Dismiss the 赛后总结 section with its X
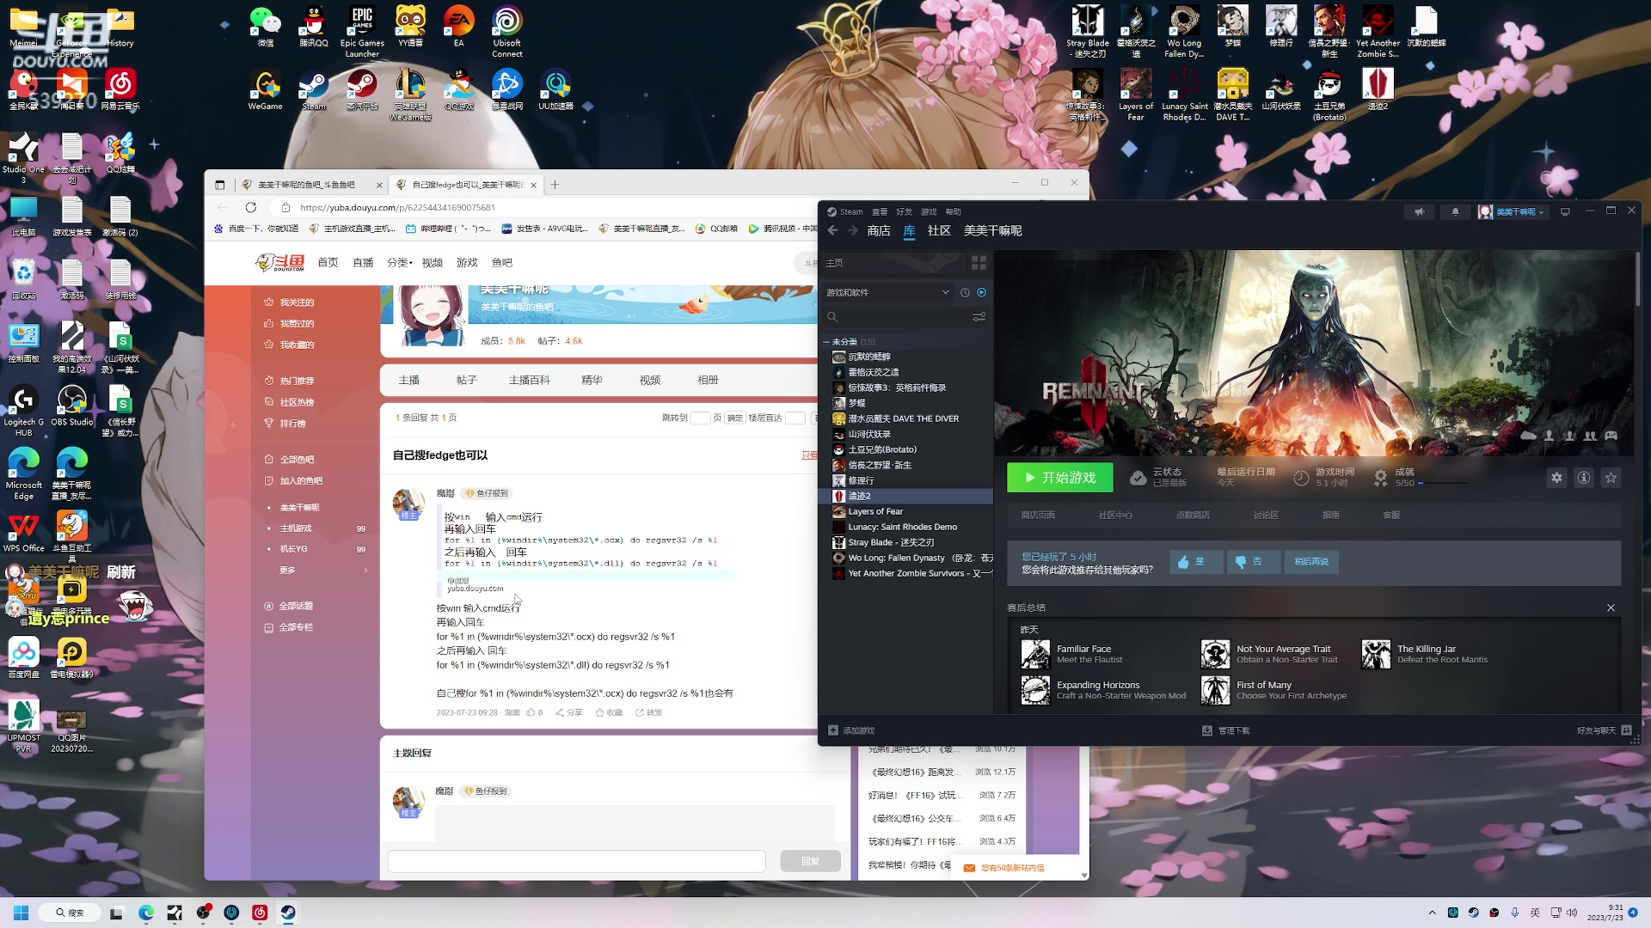The width and height of the screenshot is (1651, 928). (x=1611, y=607)
